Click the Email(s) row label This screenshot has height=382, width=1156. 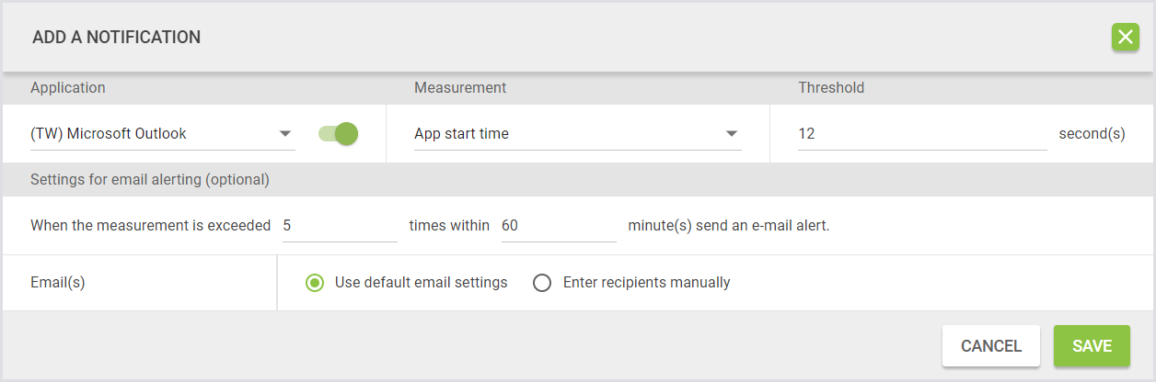pyautogui.click(x=58, y=283)
